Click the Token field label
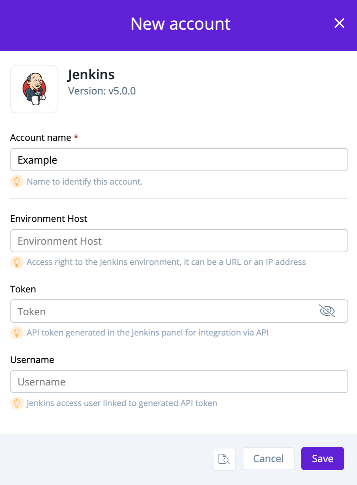This screenshot has width=357, height=485. (23, 289)
